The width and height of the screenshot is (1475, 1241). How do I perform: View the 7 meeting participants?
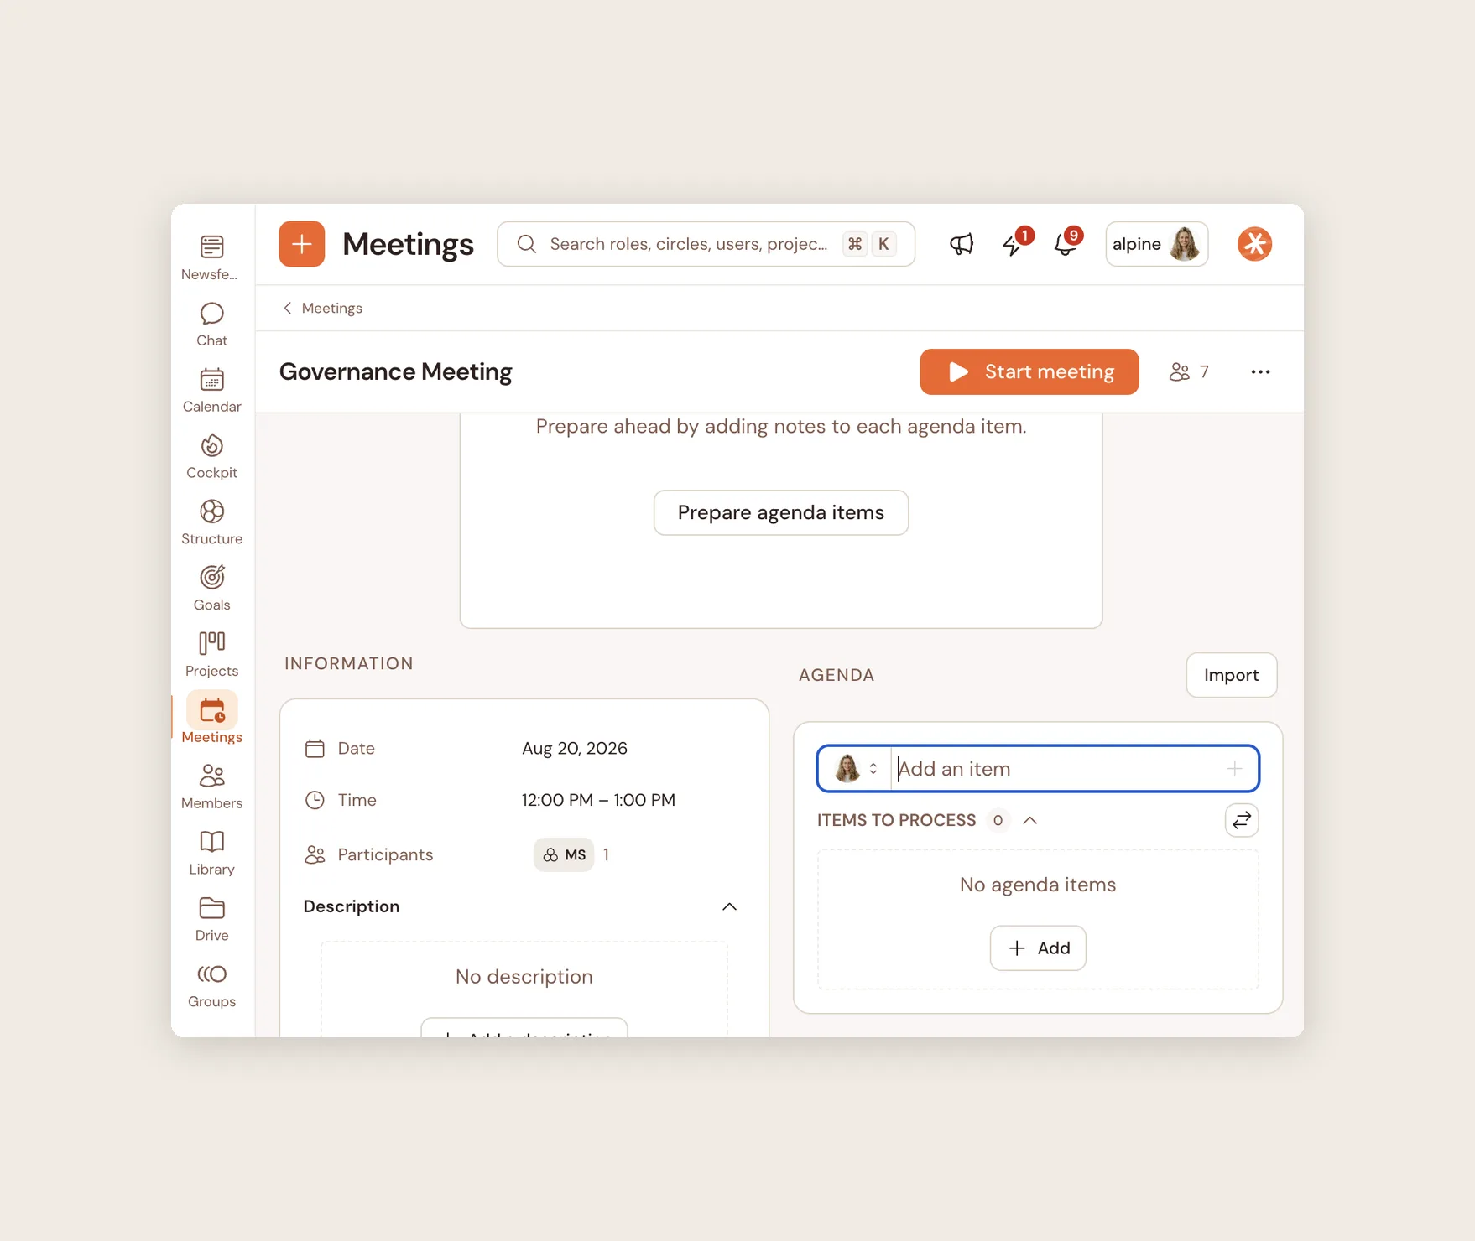(1189, 371)
